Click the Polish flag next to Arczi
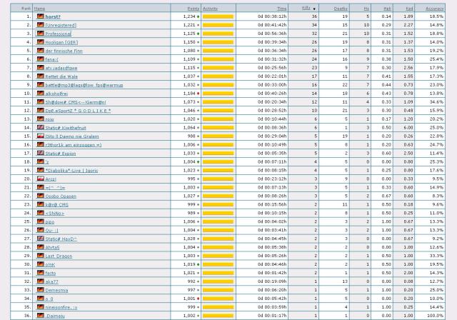This screenshot has width=457, height=320. click(x=41, y=179)
